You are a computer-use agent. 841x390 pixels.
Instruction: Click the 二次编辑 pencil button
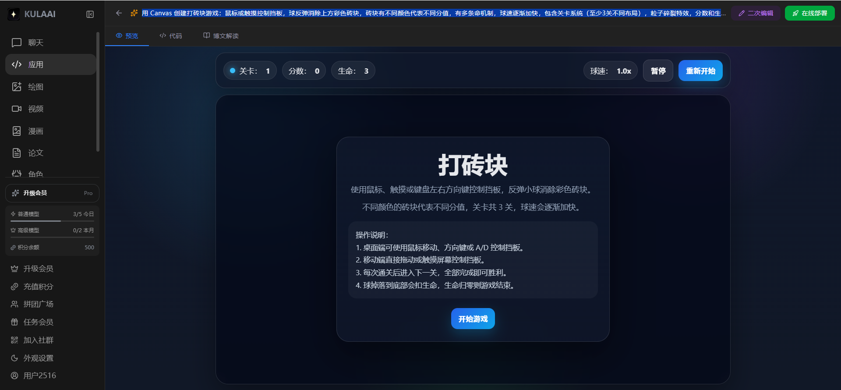coord(756,13)
